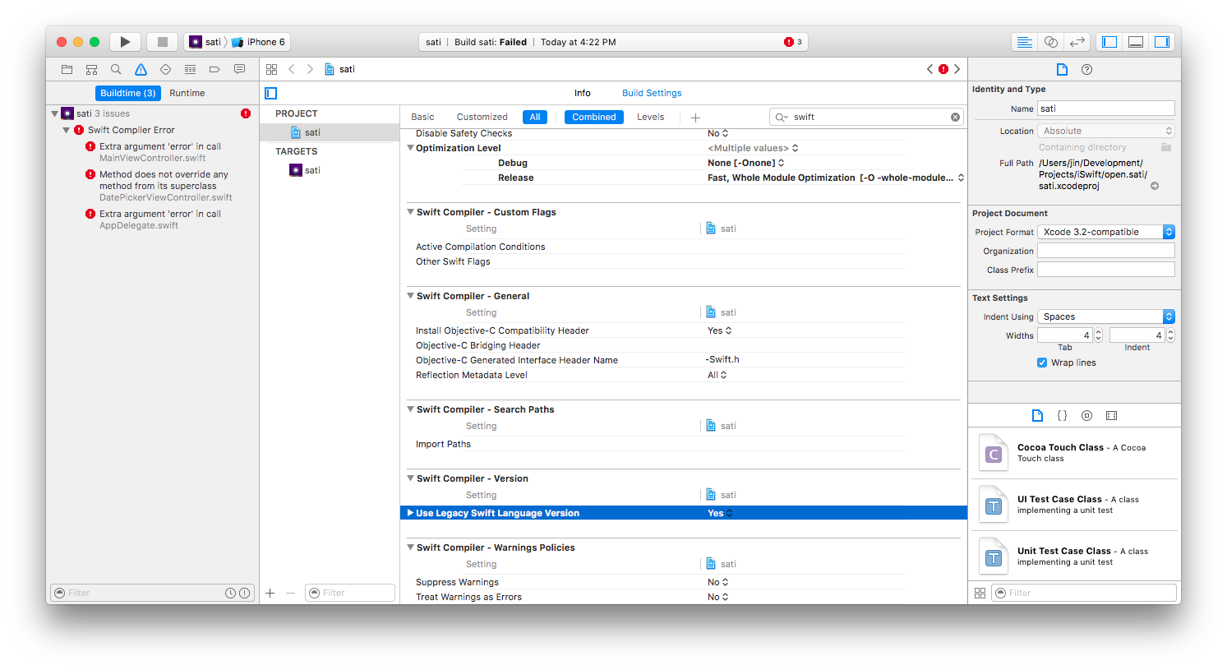Open the Project Format dropdown
The image size is (1227, 670).
tap(1106, 232)
